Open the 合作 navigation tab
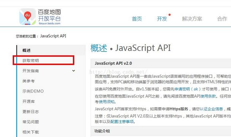 (222, 19)
